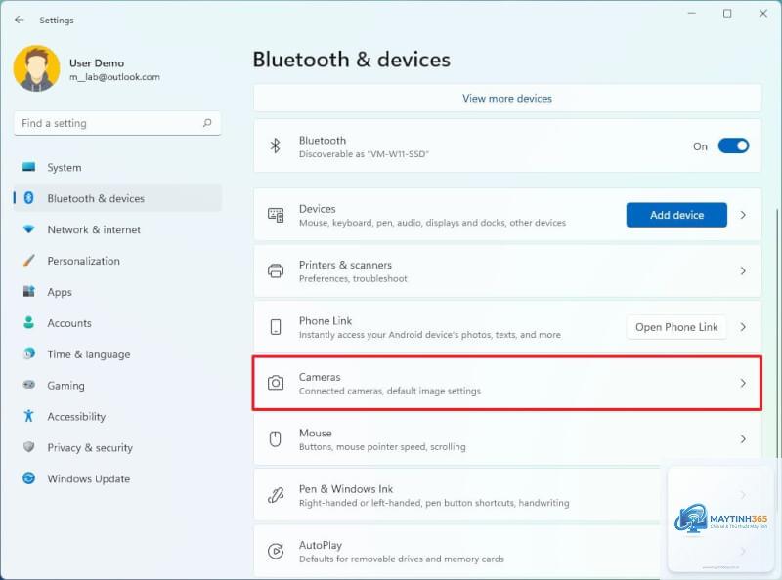Click the 'Bluetooth & devices' page heading
Image resolution: width=782 pixels, height=580 pixels.
[352, 60]
